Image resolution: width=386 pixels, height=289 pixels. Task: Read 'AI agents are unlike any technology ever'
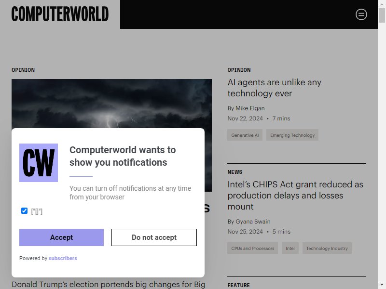[x=274, y=88]
